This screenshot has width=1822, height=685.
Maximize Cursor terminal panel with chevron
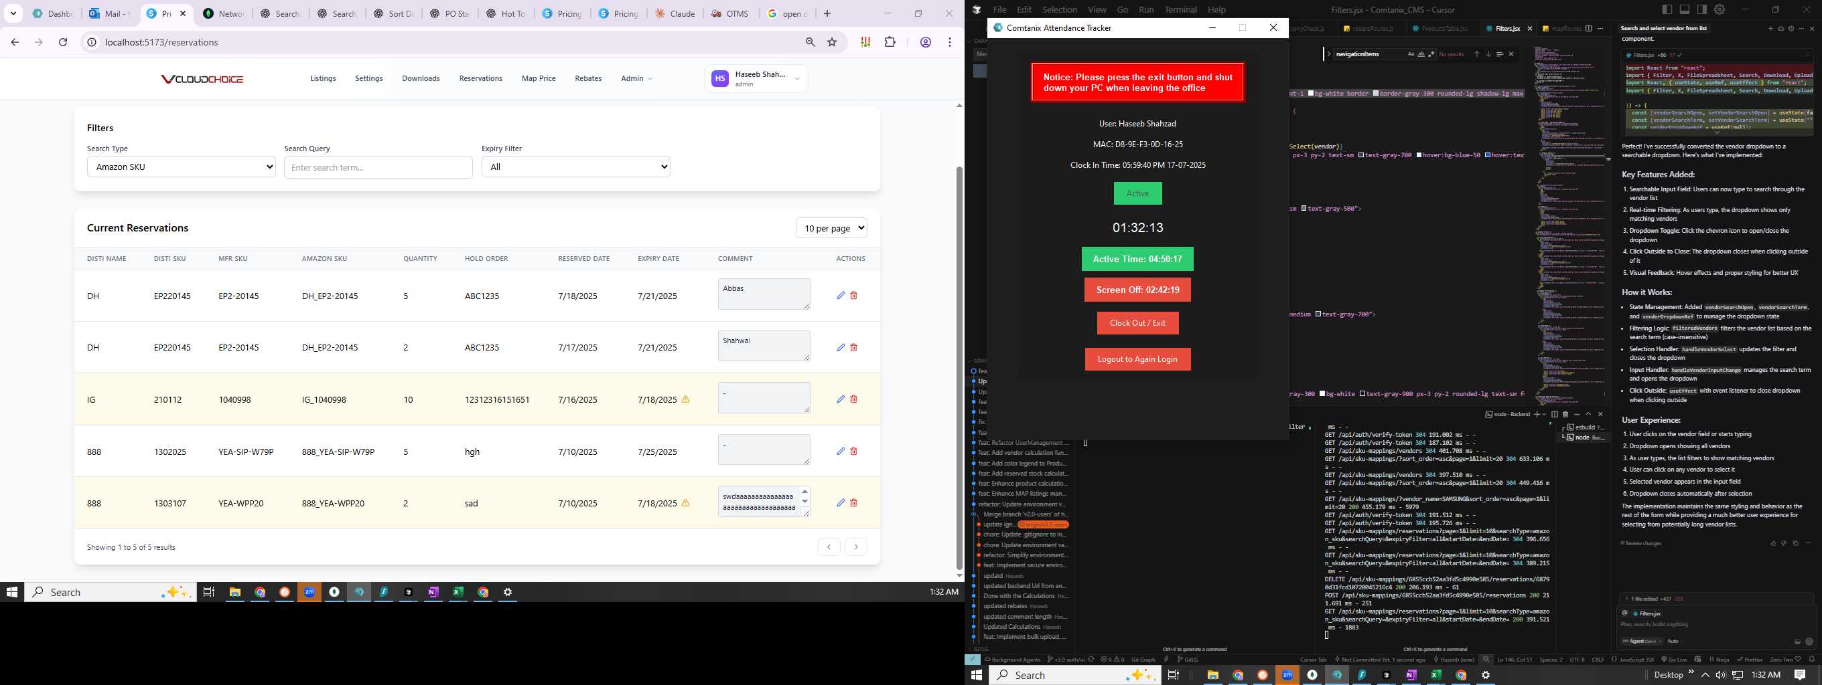(1589, 415)
